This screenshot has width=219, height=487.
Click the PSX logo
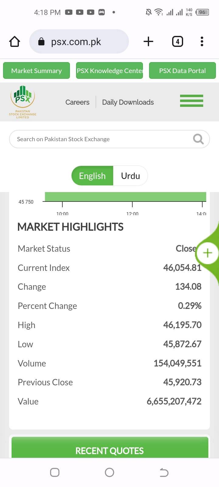coord(23,102)
